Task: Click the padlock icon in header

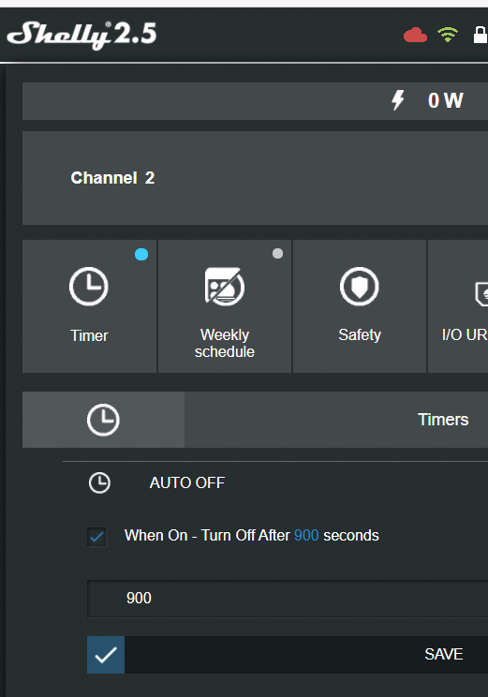Action: click(481, 35)
